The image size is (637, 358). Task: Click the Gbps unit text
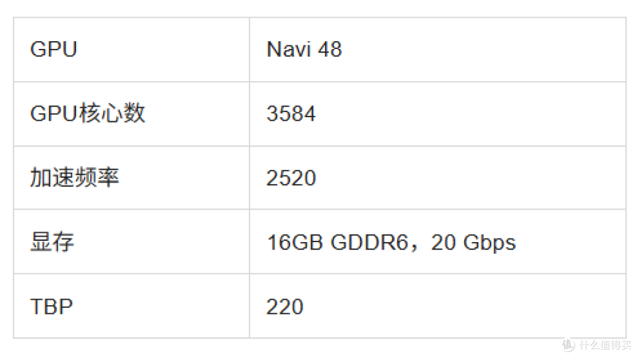(489, 243)
